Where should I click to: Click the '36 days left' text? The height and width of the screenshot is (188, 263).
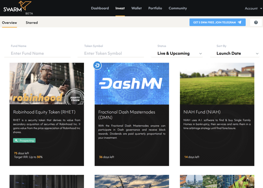pyautogui.click(x=107, y=157)
